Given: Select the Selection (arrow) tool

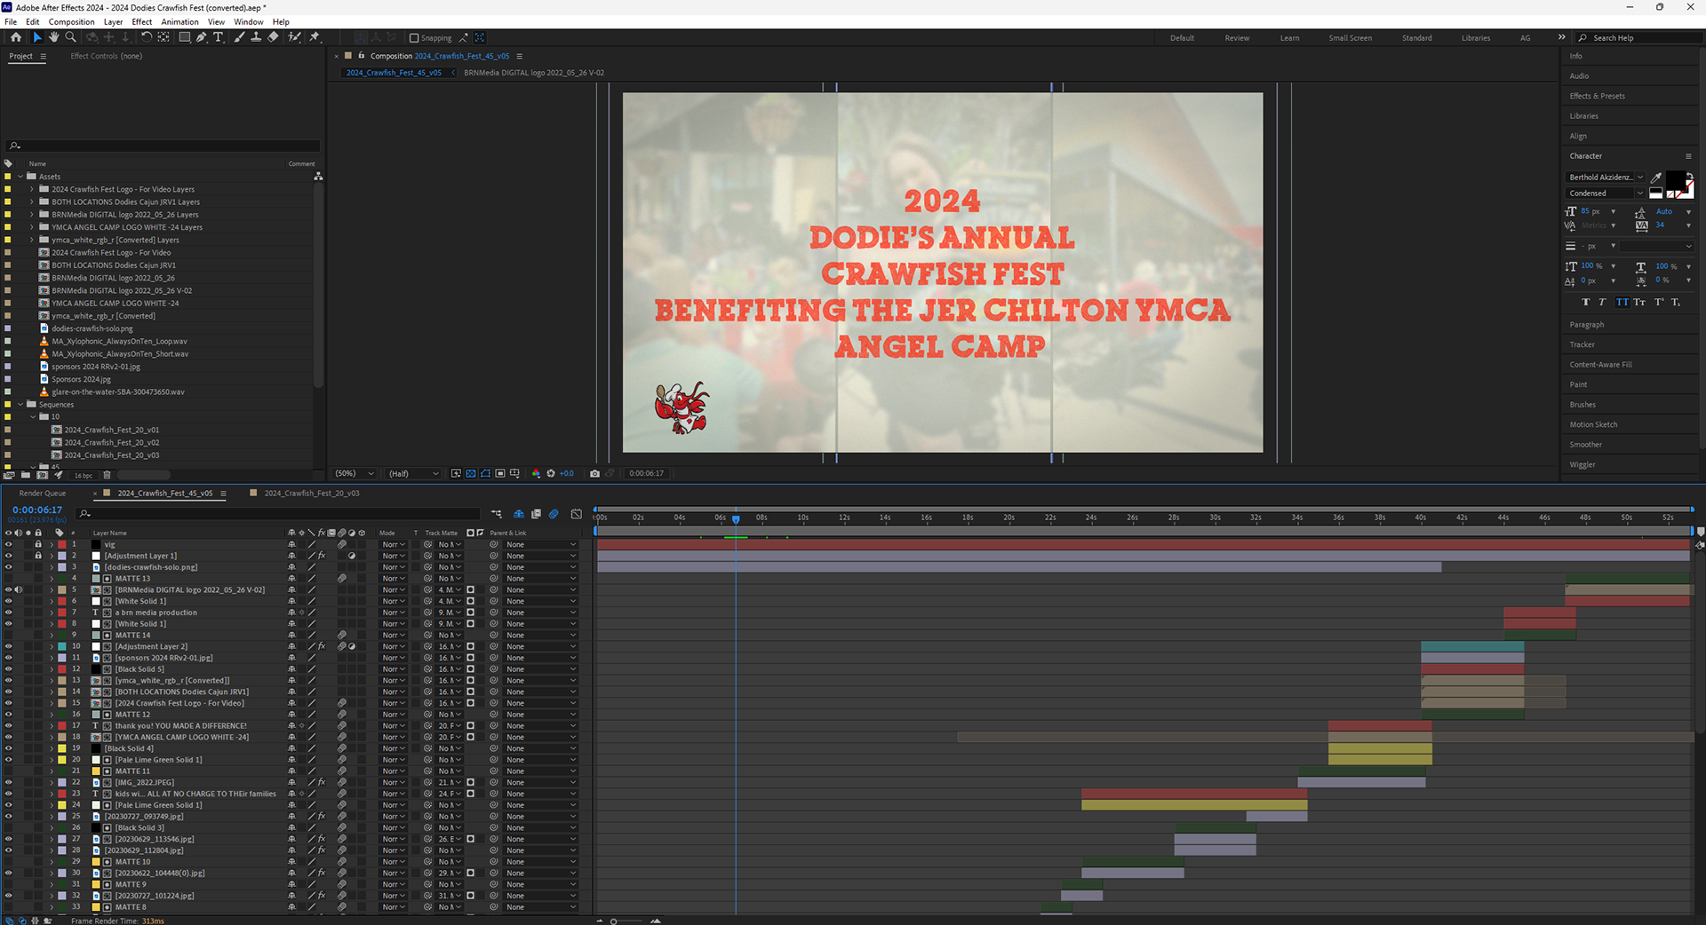Looking at the screenshot, I should click(x=36, y=37).
